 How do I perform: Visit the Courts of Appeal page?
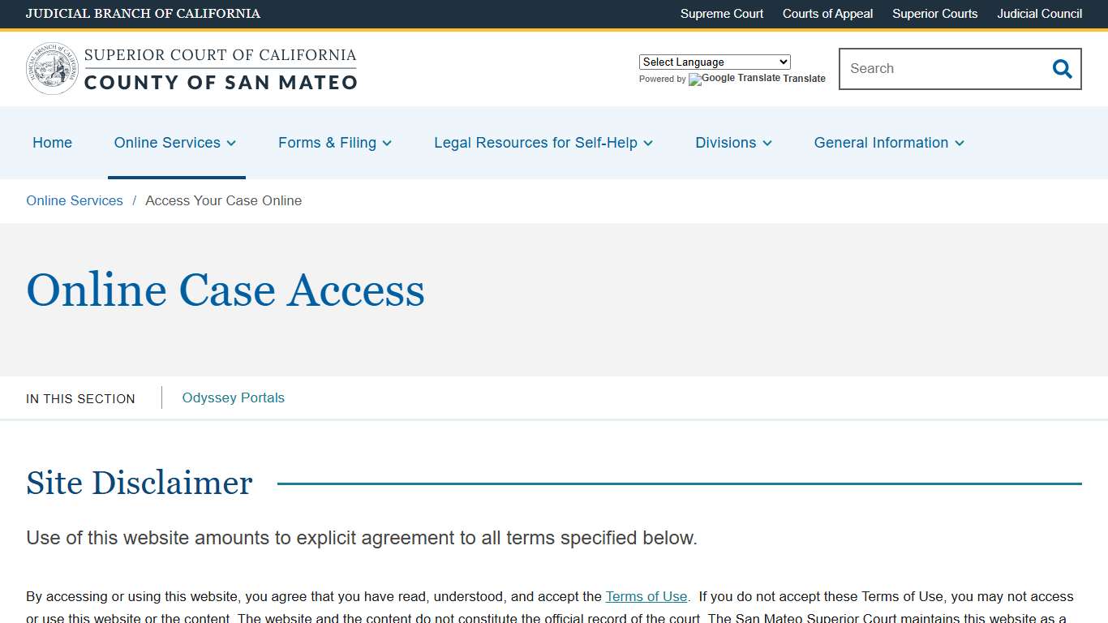(827, 14)
